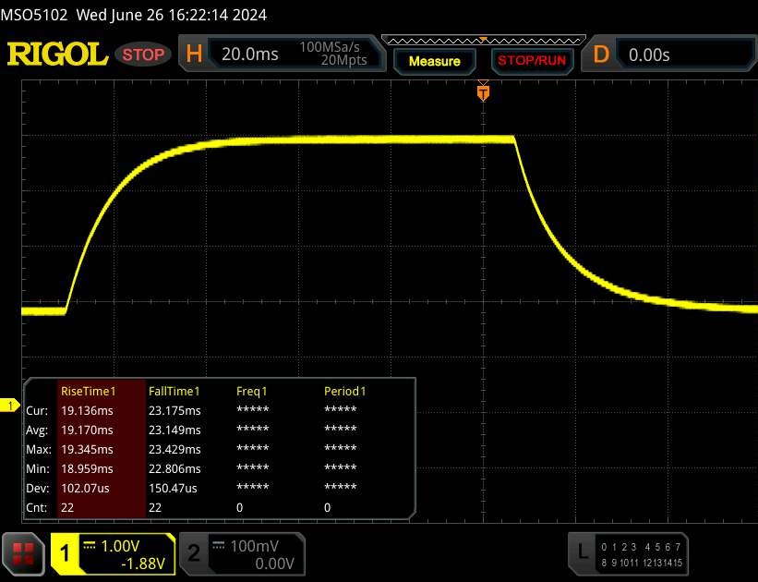Click channel 2 offset 0.00V
Viewport: 758px width, 582px height.
[x=274, y=564]
